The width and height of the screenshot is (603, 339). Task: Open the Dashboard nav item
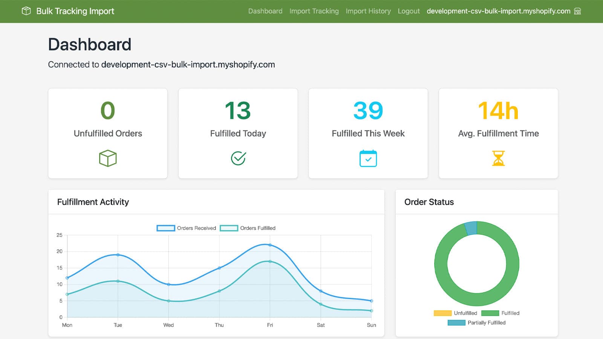265,11
